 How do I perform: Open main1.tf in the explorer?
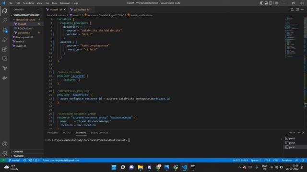pos(27,46)
